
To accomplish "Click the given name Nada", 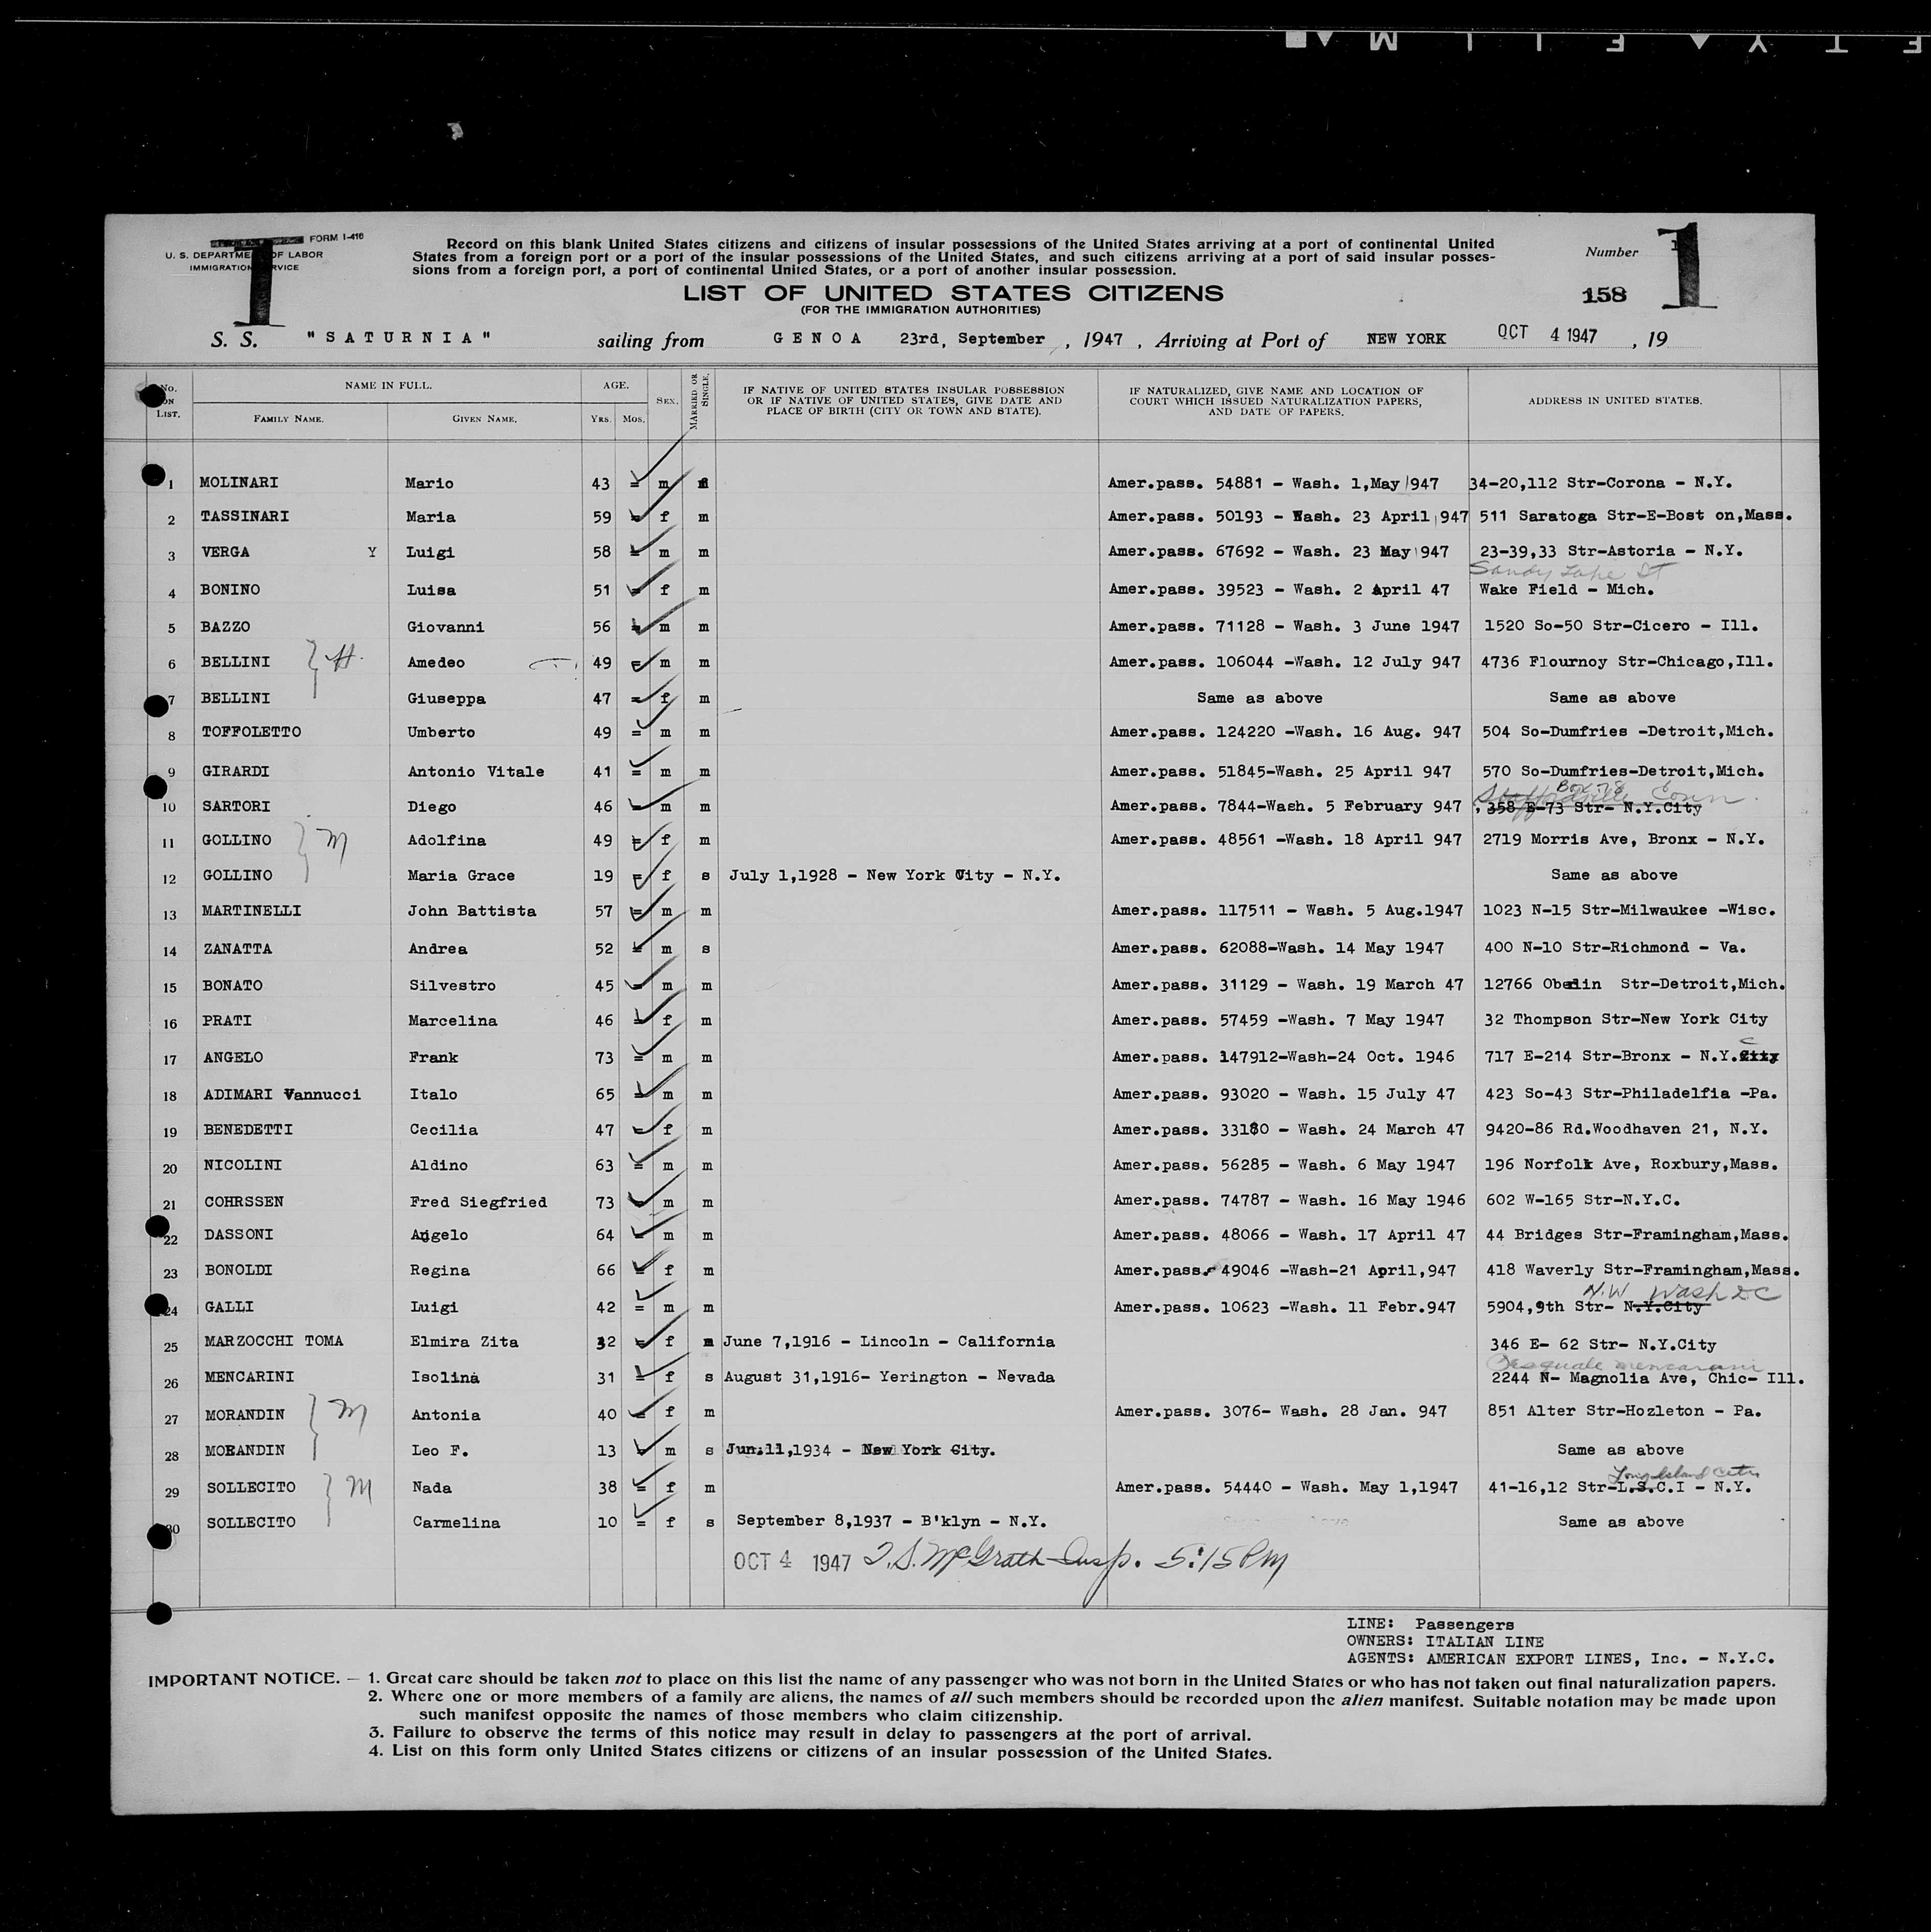I will [432, 1487].
